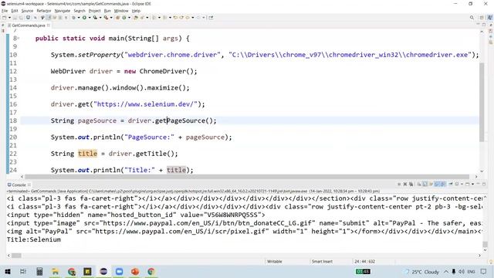The height and width of the screenshot is (278, 494).
Task: Click the Last Edit Location icon
Action: (x=175, y=18)
